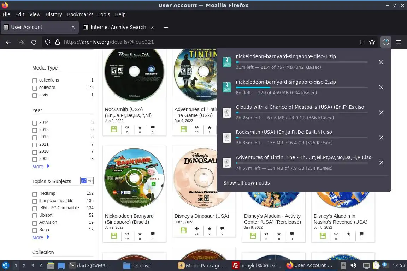Check the software media type filter

pos(35,88)
